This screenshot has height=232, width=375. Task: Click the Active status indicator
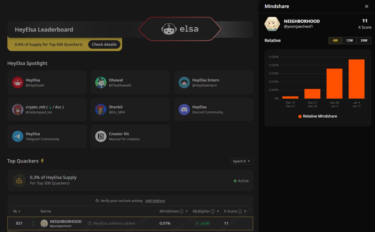click(241, 181)
